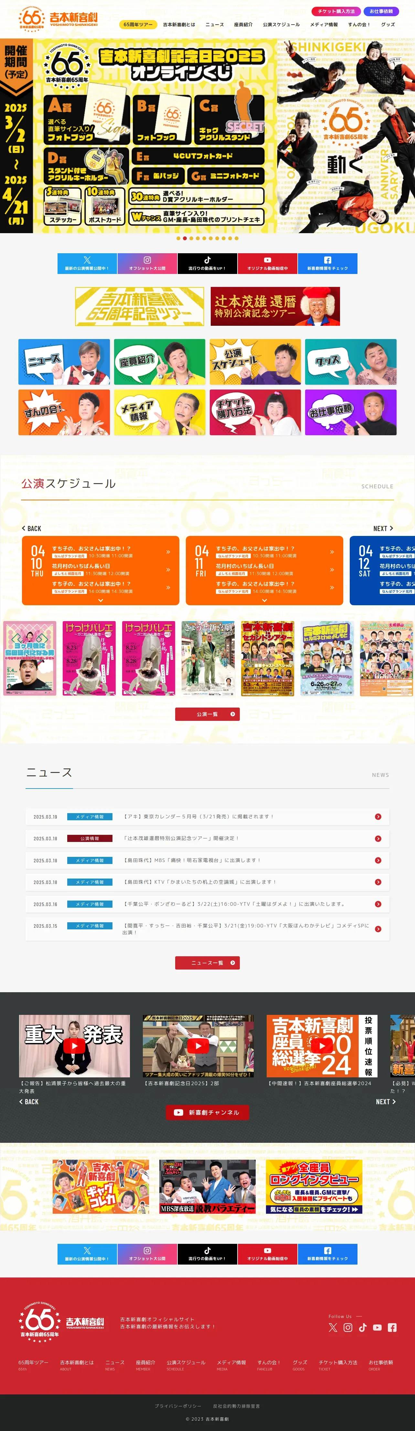Go BACK in the video carousel
415x1431 pixels.
coord(29,1102)
